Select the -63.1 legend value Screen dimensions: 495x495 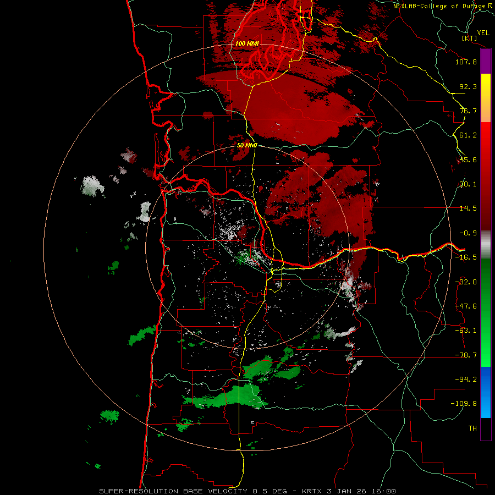click(x=466, y=331)
